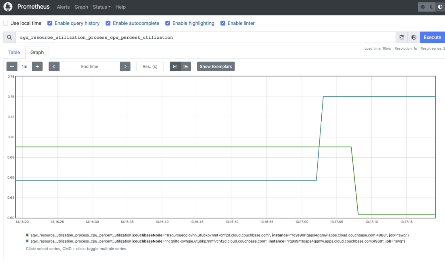Screen dimensions: 445x263
Task: Click the format query tree icon
Action: pyautogui.click(x=401, y=37)
